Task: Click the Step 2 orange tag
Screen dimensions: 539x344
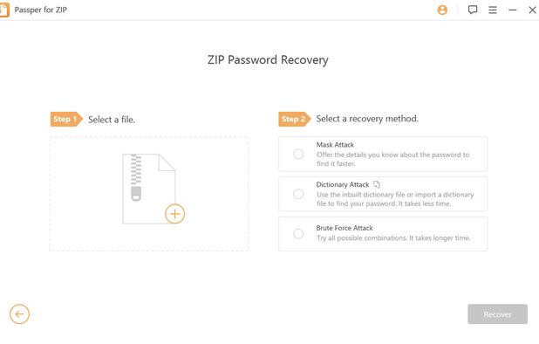Action: coord(295,119)
